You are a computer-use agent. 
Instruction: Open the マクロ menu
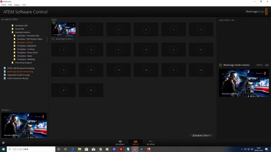click(10, 5)
